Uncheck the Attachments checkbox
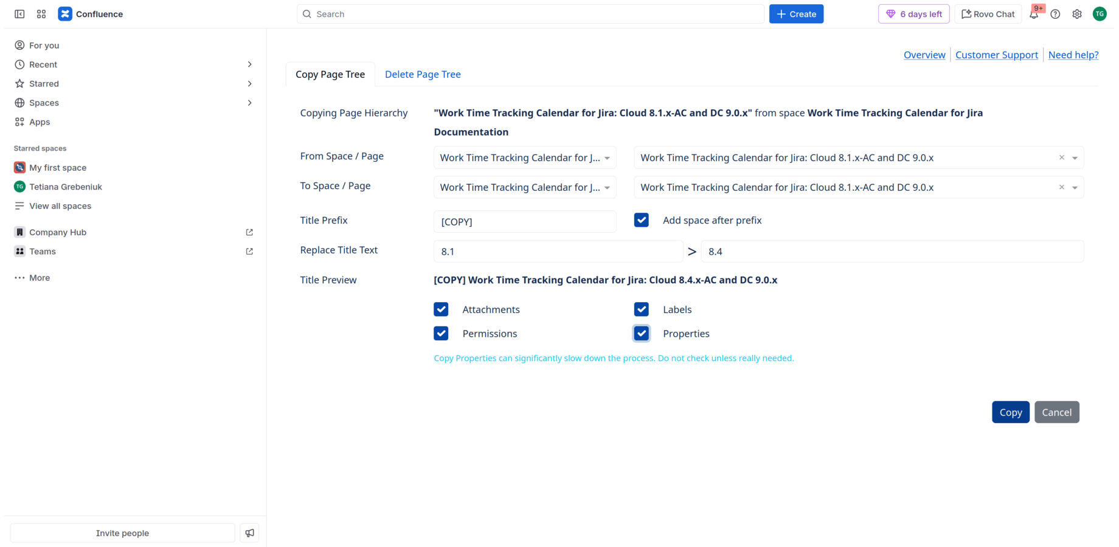 tap(441, 309)
